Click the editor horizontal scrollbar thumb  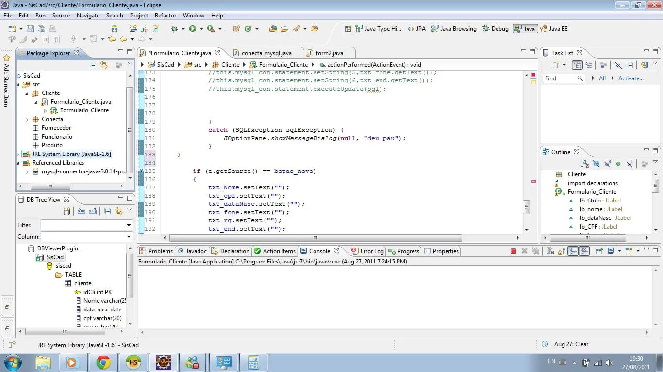pyautogui.click(x=315, y=238)
